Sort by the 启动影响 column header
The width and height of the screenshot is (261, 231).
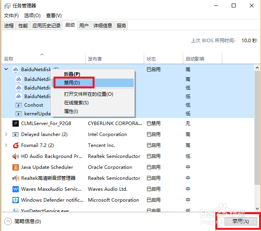coord(202,58)
